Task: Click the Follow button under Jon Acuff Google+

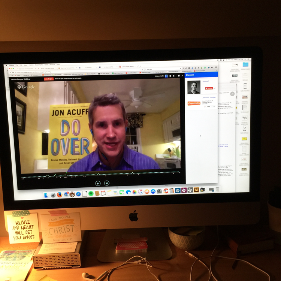Action: pyautogui.click(x=208, y=106)
